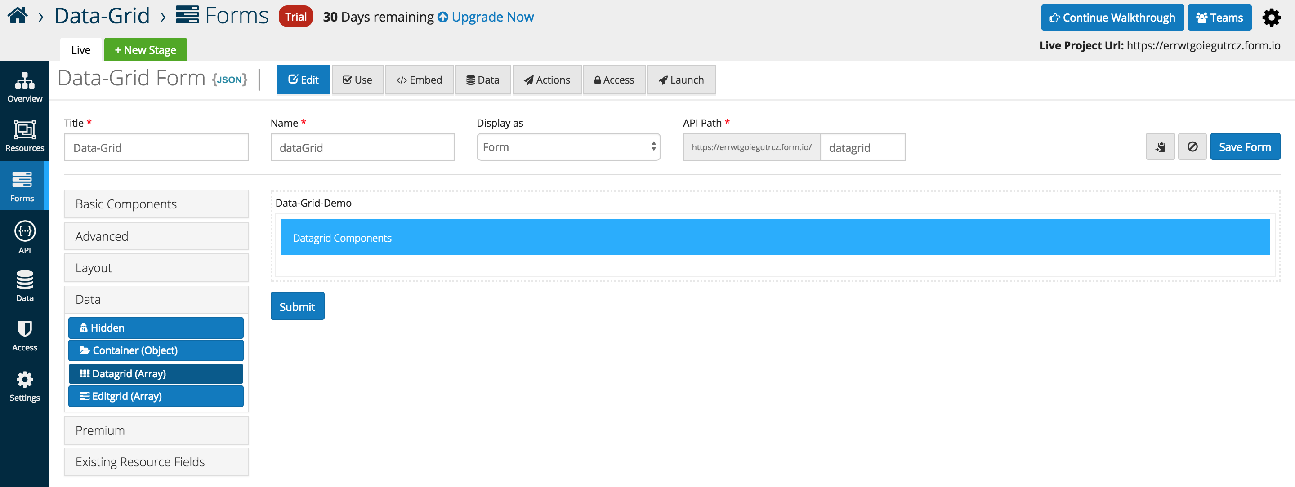This screenshot has width=1295, height=487.
Task: Select the Datagrid Array component
Action: pyautogui.click(x=157, y=373)
